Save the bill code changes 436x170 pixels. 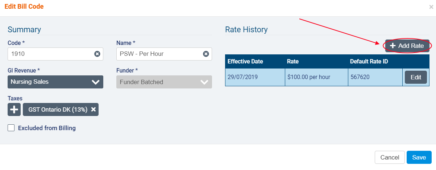pos(419,157)
